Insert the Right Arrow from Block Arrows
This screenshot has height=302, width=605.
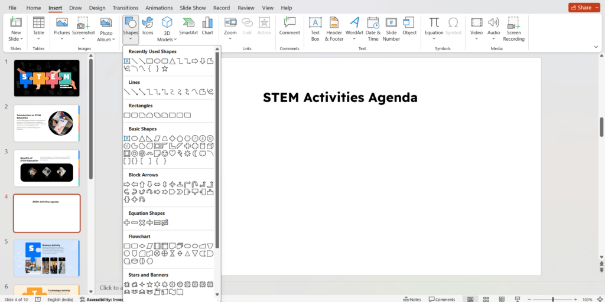click(126, 184)
